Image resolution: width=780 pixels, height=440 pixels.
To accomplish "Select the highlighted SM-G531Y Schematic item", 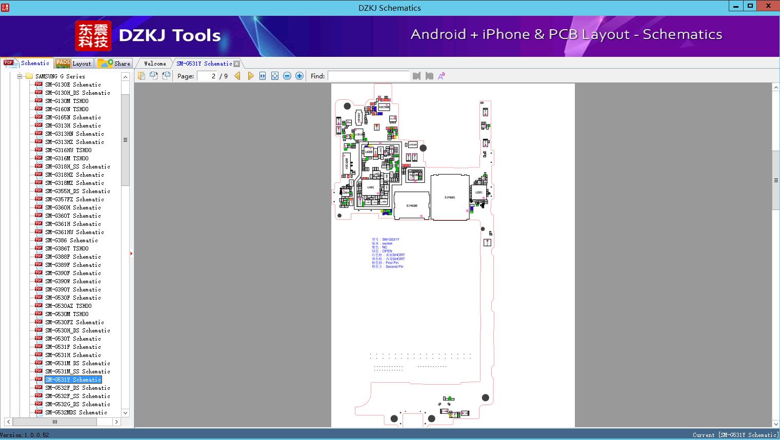I will (73, 380).
